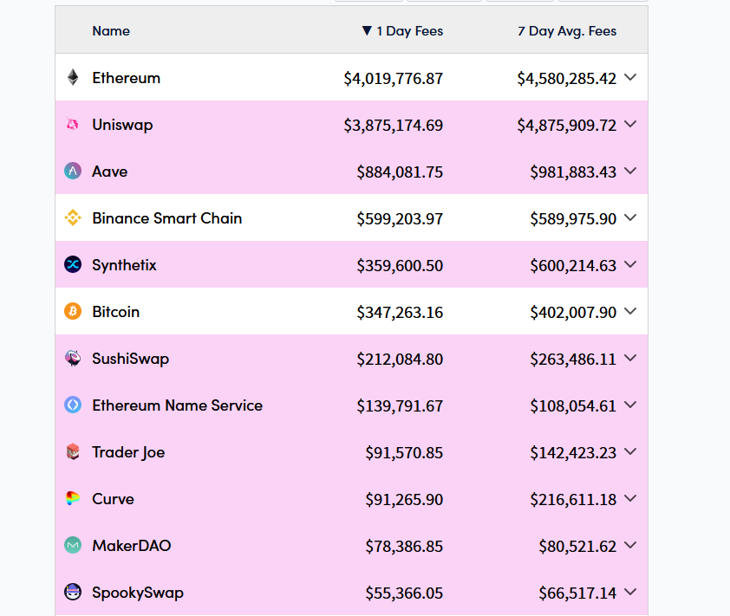
Task: Click Bitcoin's 7 day average $402,007.90
Action: tap(574, 312)
